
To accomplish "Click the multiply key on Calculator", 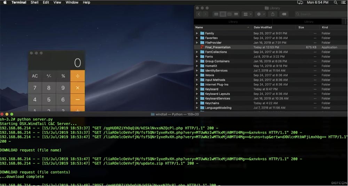I will coord(78,88).
